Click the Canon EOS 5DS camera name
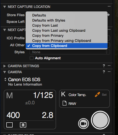 24,80
